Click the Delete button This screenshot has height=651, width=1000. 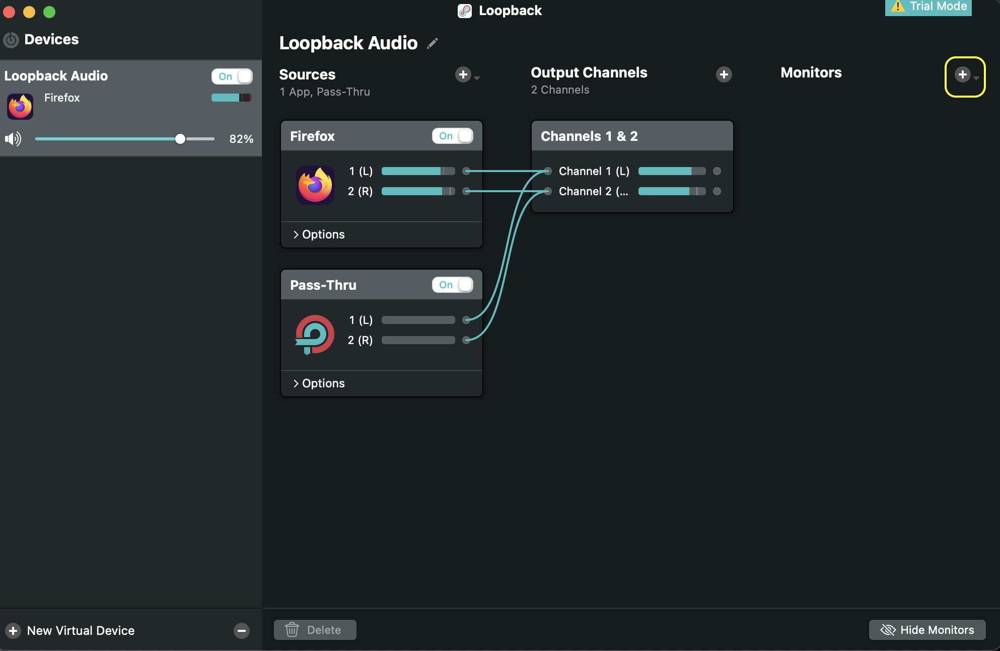coord(315,630)
